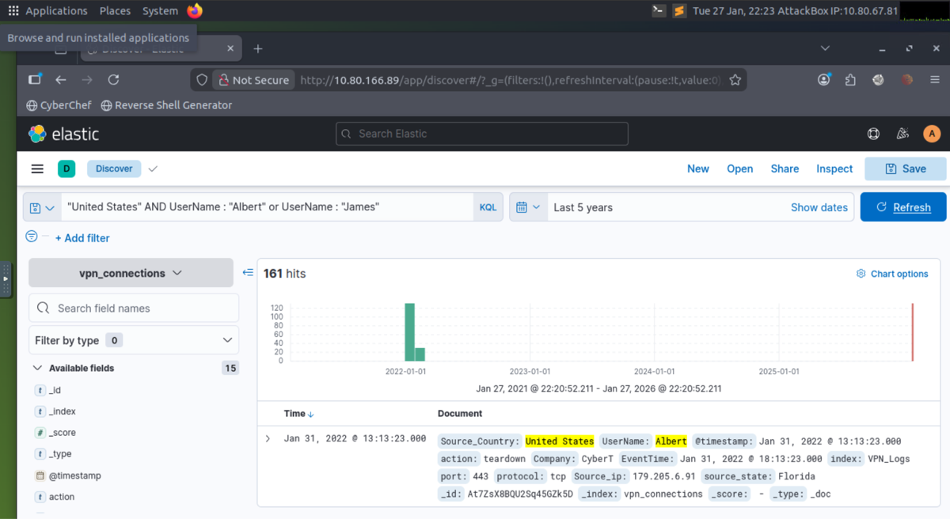Open the Elastic main navigation hamburger menu

(x=36, y=169)
